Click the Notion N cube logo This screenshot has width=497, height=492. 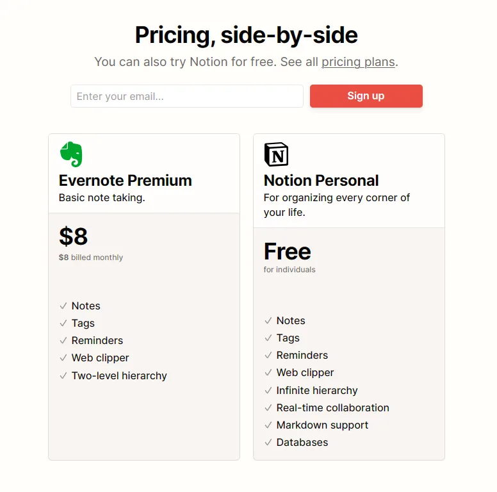tap(276, 154)
